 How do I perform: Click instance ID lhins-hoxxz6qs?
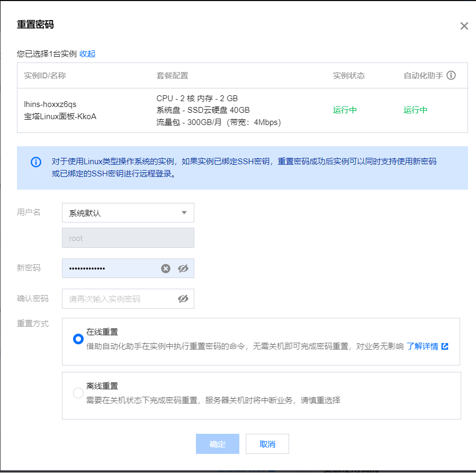point(50,104)
